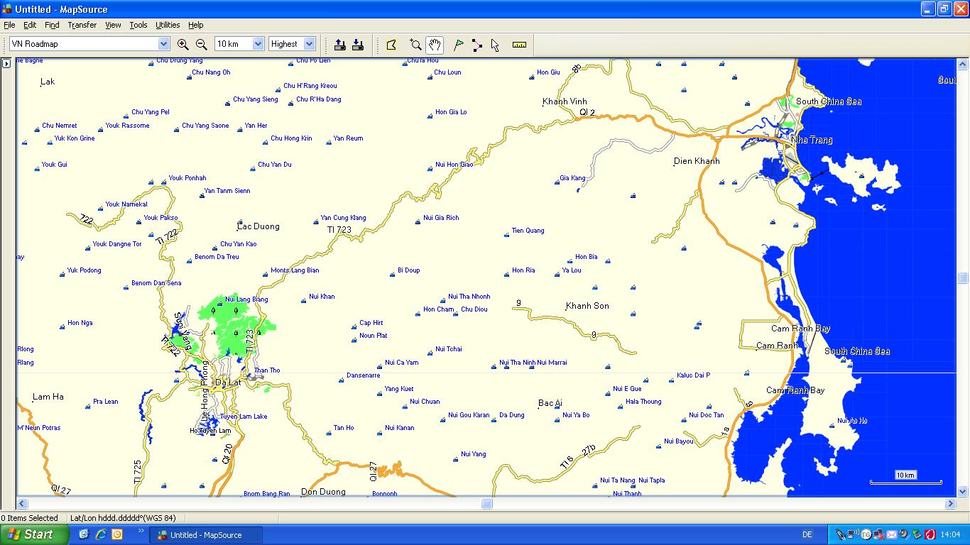This screenshot has height=545, width=970.
Task: Click the envelope mail tray icon
Action: 891,534
